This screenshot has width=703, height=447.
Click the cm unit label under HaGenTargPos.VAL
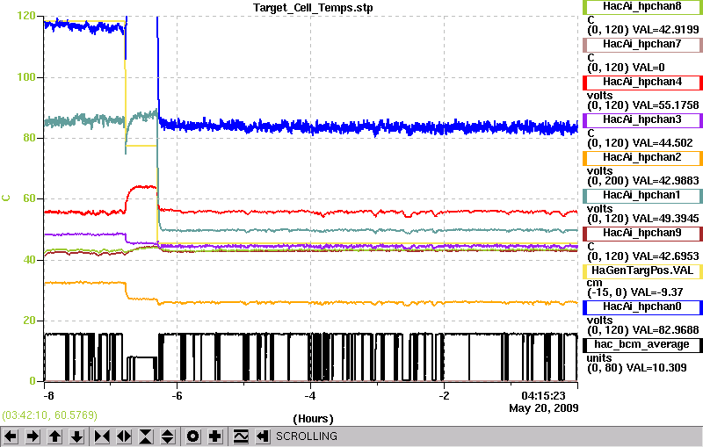(595, 283)
